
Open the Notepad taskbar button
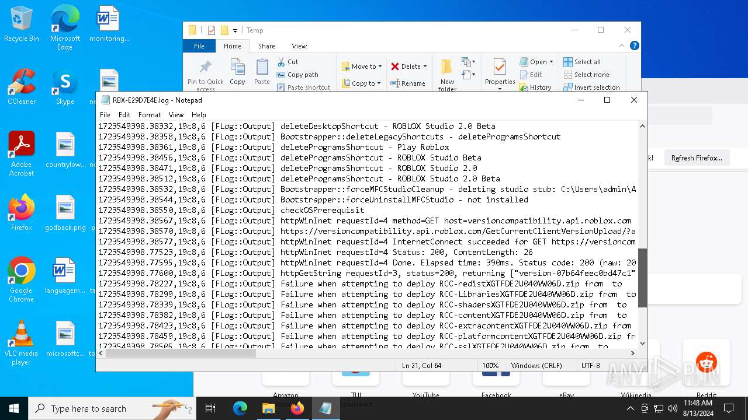[x=325, y=408]
